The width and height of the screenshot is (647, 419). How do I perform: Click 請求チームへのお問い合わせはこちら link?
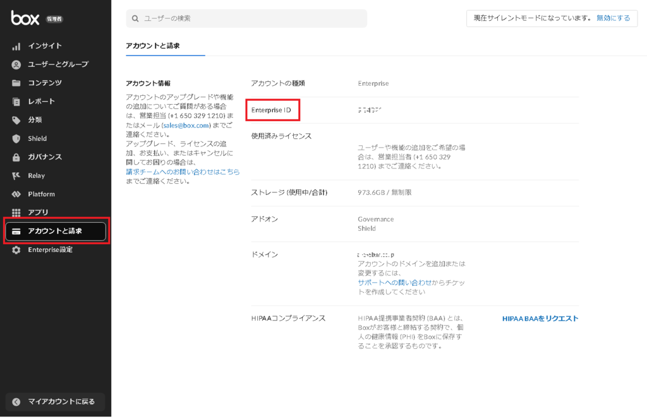(x=183, y=172)
